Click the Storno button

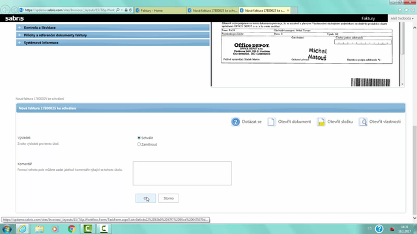pyautogui.click(x=169, y=198)
